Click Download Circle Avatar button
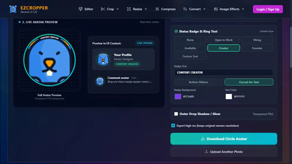The height and width of the screenshot is (164, 292). (224, 139)
